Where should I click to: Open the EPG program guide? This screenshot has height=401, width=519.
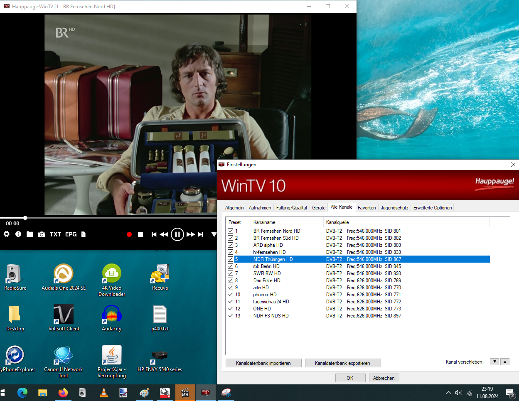click(71, 234)
